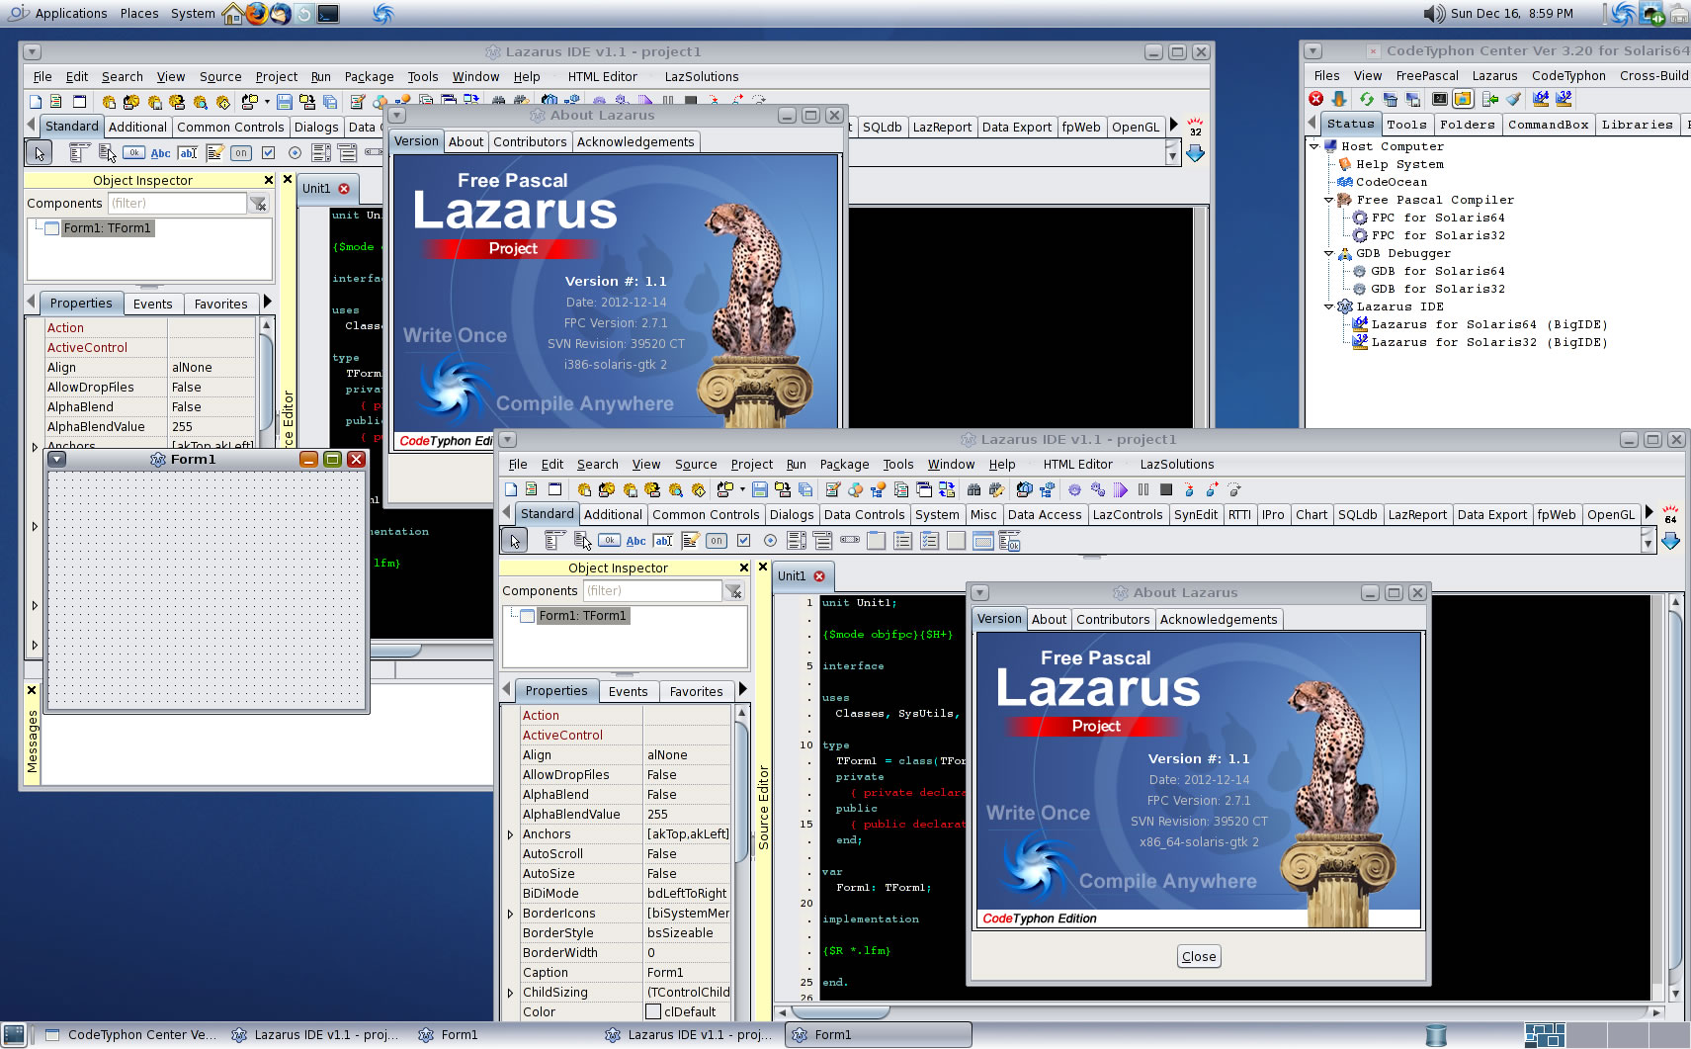The width and height of the screenshot is (1691, 1049).
Task: Select TLabel 'Abc' component in front Lazarus palette
Action: click(x=636, y=540)
